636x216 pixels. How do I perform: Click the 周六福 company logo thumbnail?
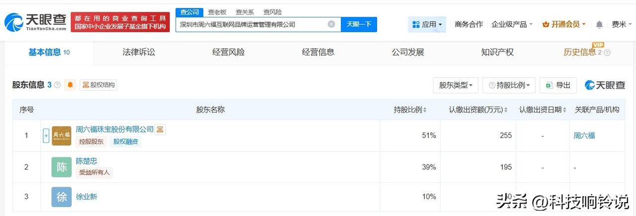61,136
